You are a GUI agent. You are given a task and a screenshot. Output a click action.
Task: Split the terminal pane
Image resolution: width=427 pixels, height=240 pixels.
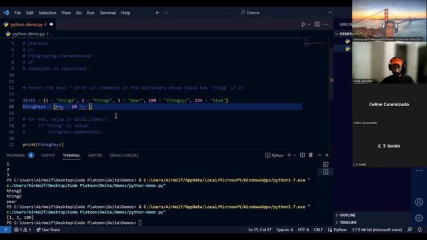point(302,155)
